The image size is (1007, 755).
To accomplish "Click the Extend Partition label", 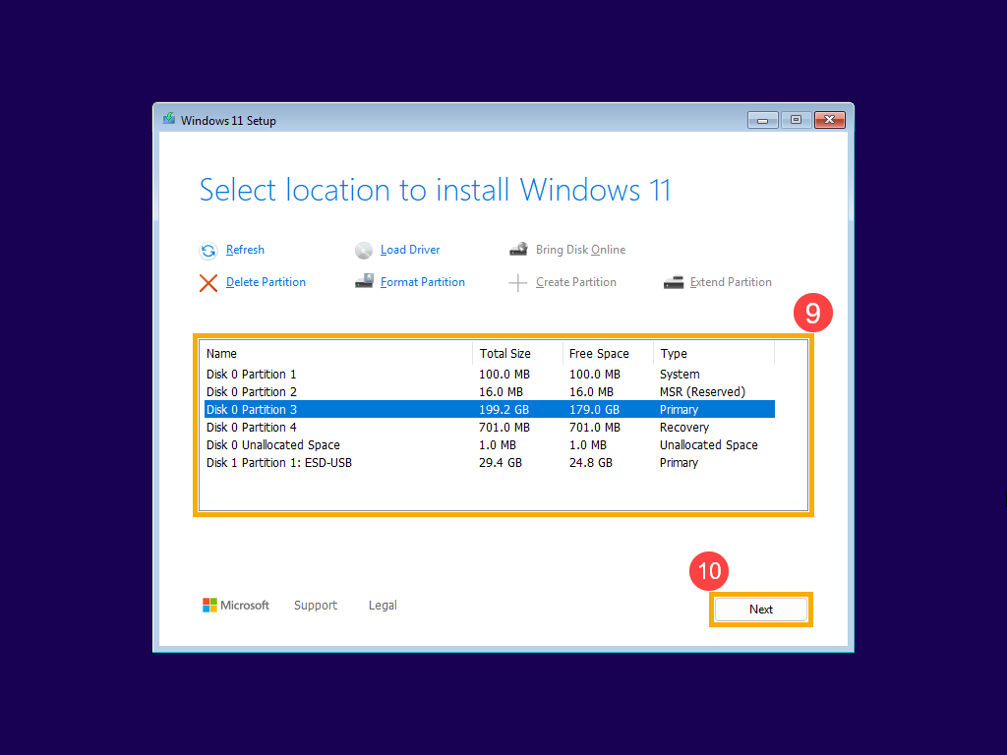I will pyautogui.click(x=731, y=282).
